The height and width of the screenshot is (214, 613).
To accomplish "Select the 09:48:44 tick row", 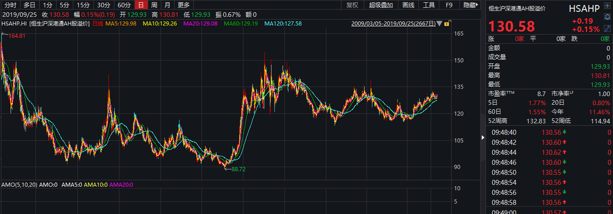I will pos(549,152).
